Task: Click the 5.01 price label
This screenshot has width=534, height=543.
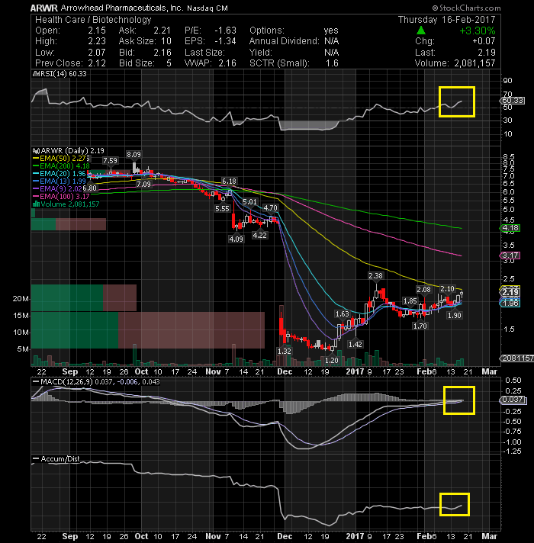Action: click(x=249, y=201)
